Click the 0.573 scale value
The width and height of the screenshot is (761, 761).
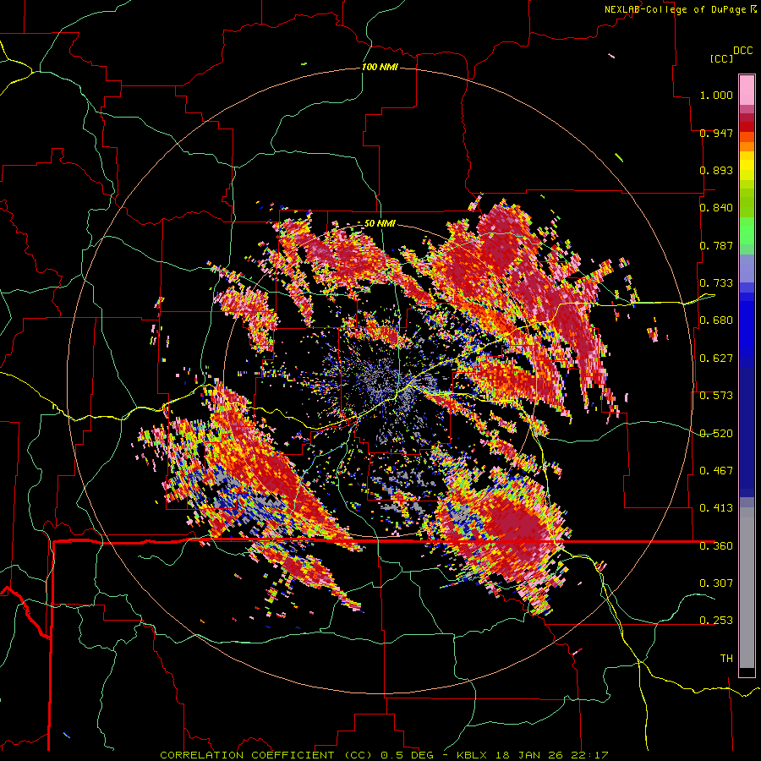[x=716, y=396]
